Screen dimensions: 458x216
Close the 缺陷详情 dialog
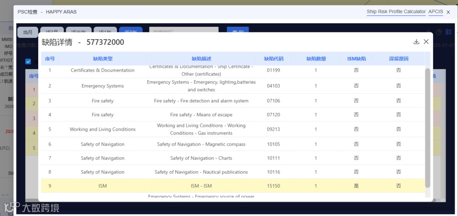[x=426, y=42]
